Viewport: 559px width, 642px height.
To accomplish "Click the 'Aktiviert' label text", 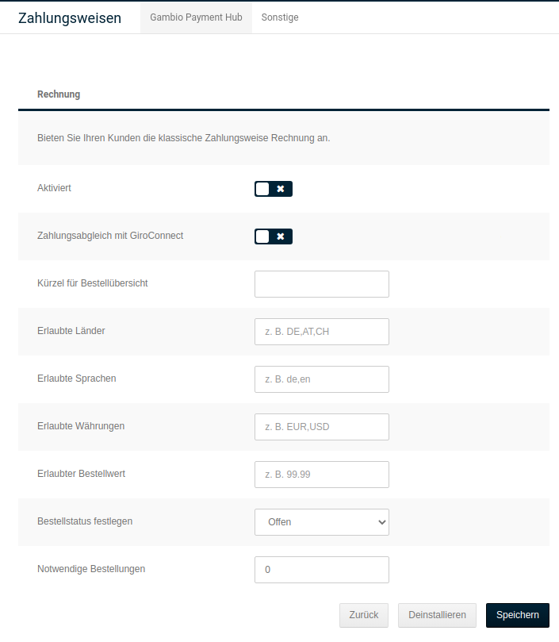I will [x=55, y=188].
